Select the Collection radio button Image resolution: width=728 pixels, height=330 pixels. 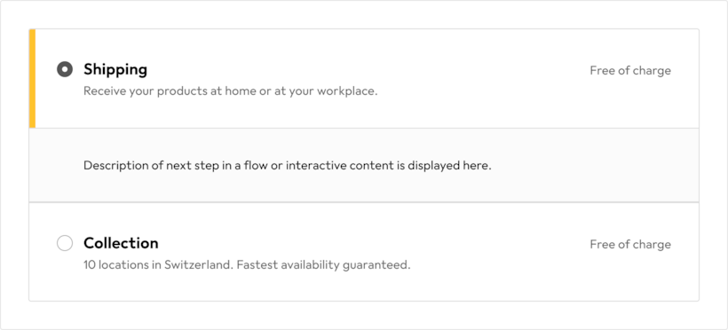click(x=65, y=243)
